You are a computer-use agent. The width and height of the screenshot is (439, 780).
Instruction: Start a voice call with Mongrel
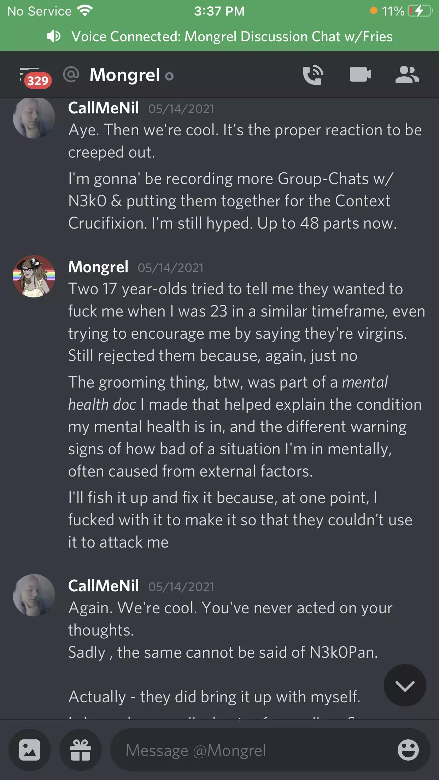313,75
